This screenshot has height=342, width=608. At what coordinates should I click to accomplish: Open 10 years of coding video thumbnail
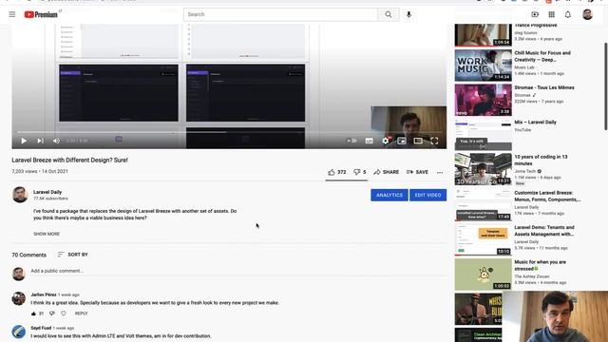(x=484, y=169)
